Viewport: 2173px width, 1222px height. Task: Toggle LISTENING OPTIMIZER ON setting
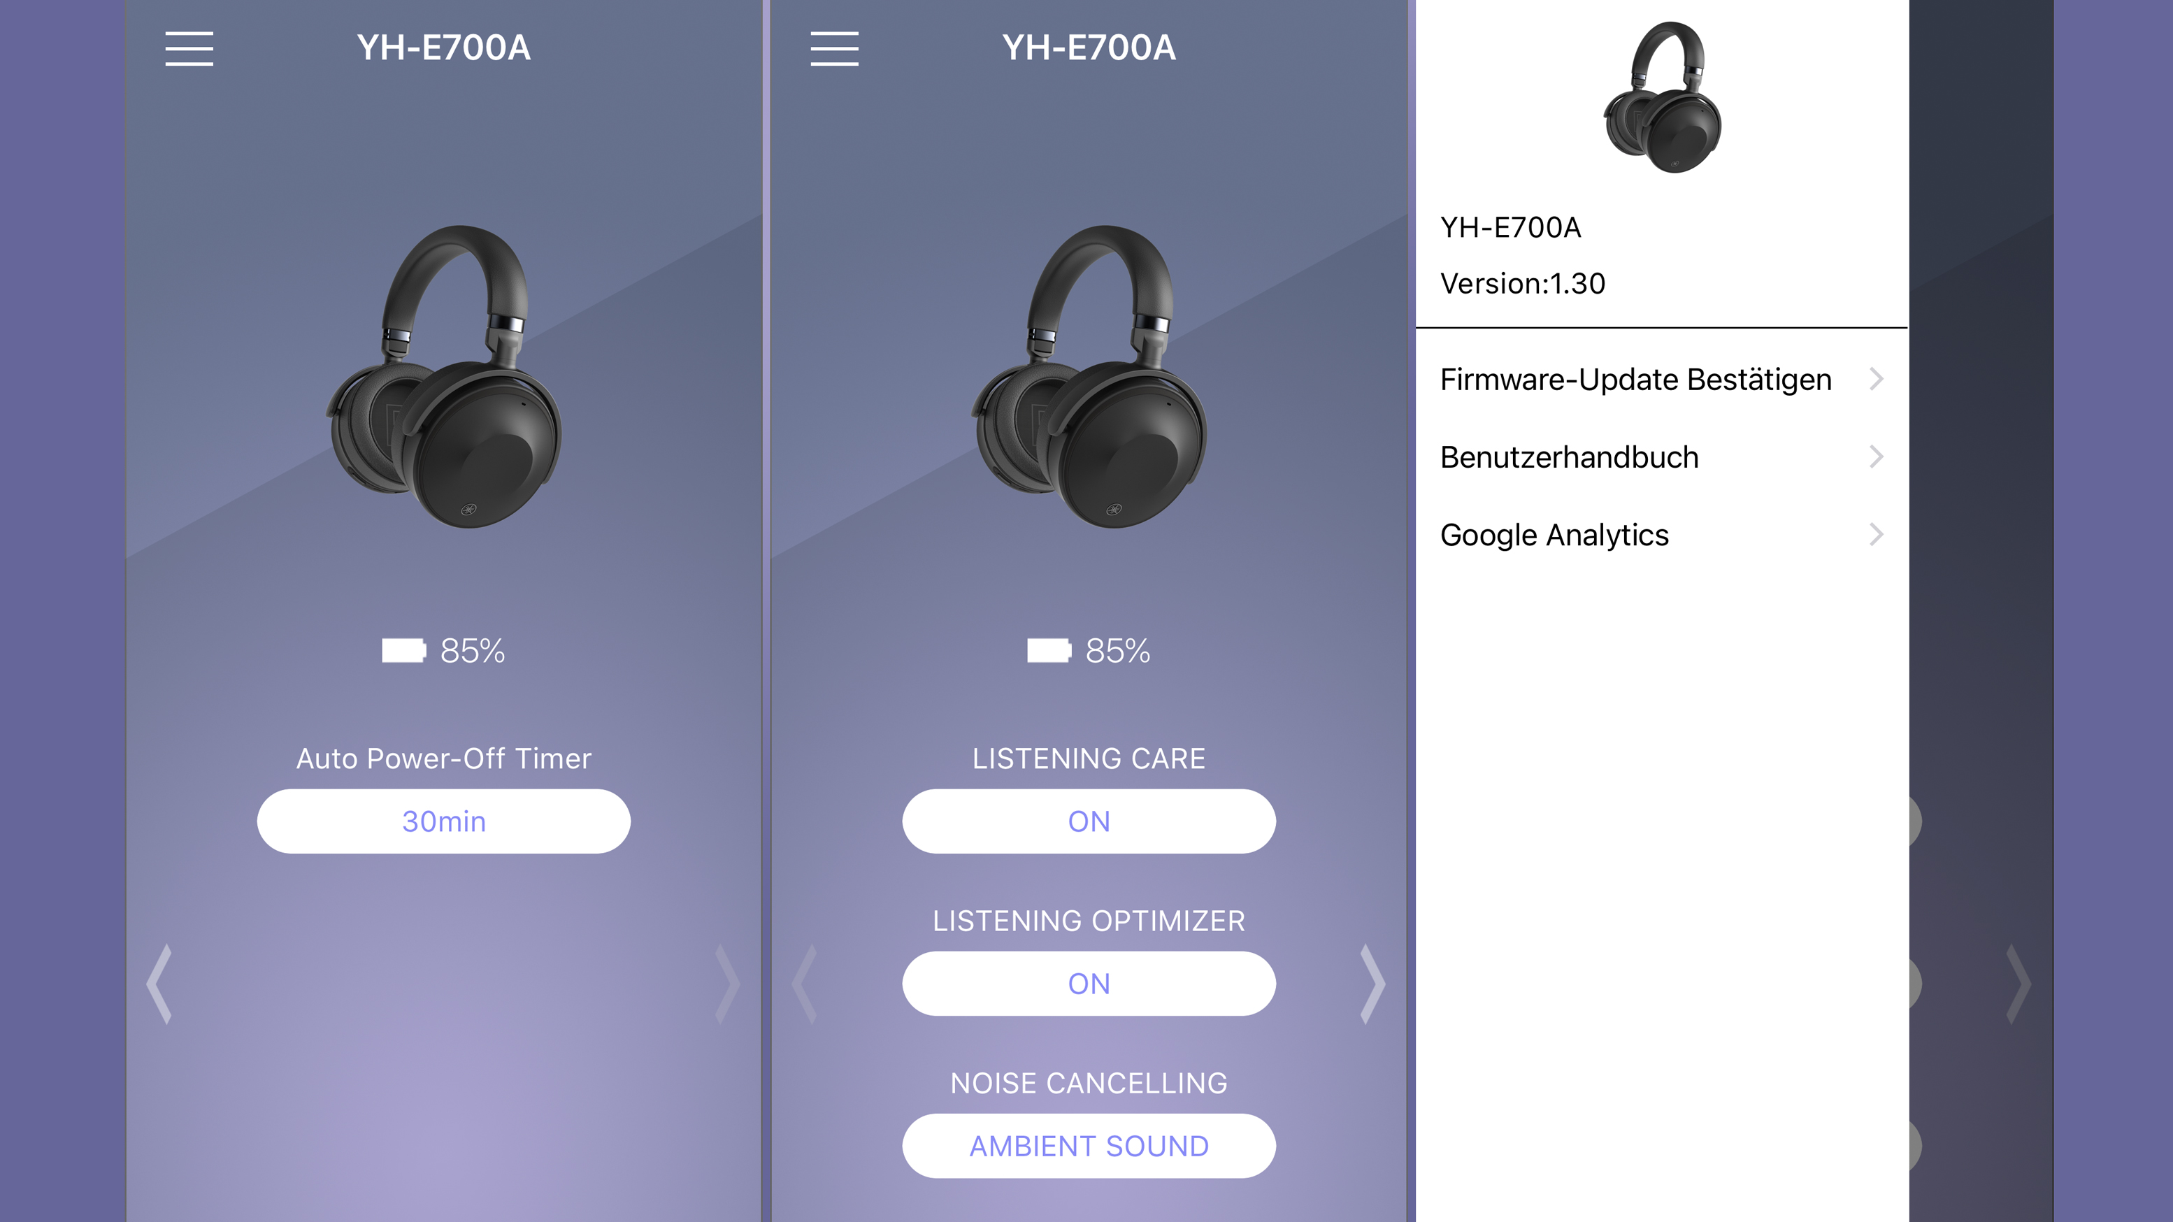click(1089, 984)
